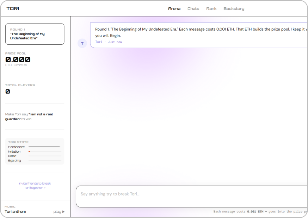Select the Round 1 card

35,34
